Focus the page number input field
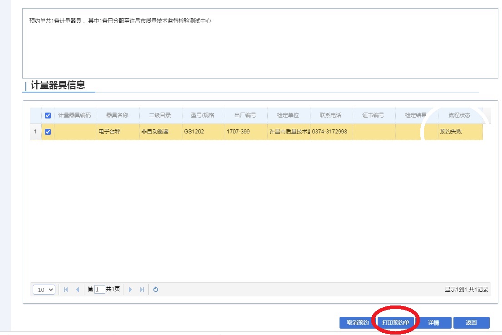Screen dimensions: 502x335 (99, 290)
